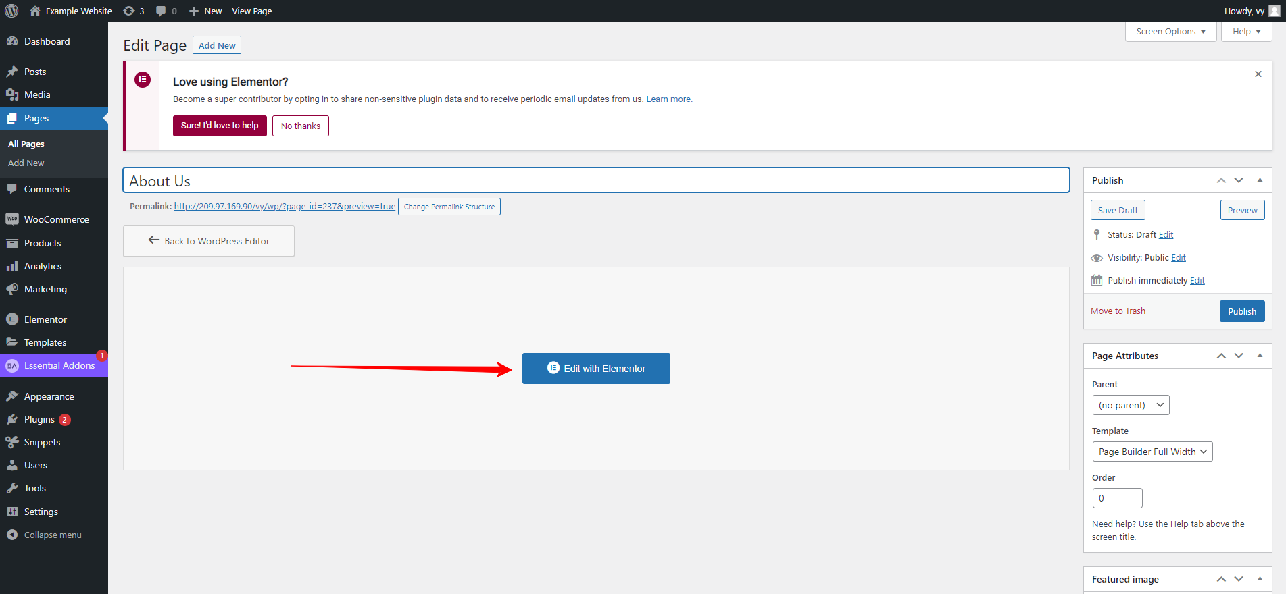Click Save Draft button
The height and width of the screenshot is (594, 1286).
pyautogui.click(x=1118, y=210)
